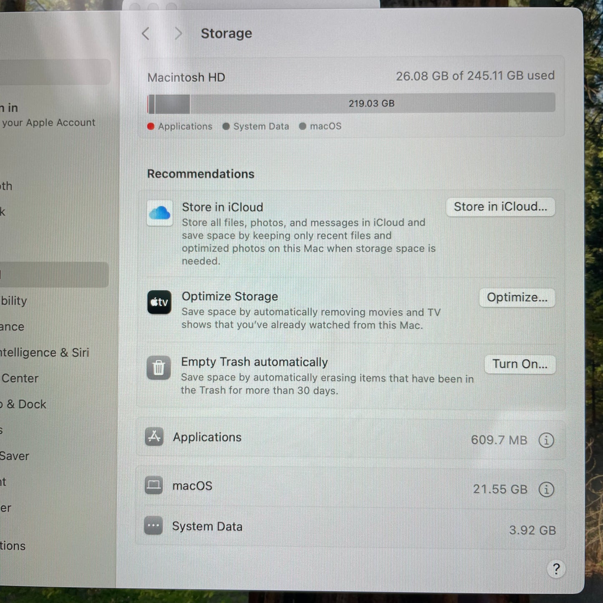Click the System Data row label
603x603 pixels.
pos(207,526)
